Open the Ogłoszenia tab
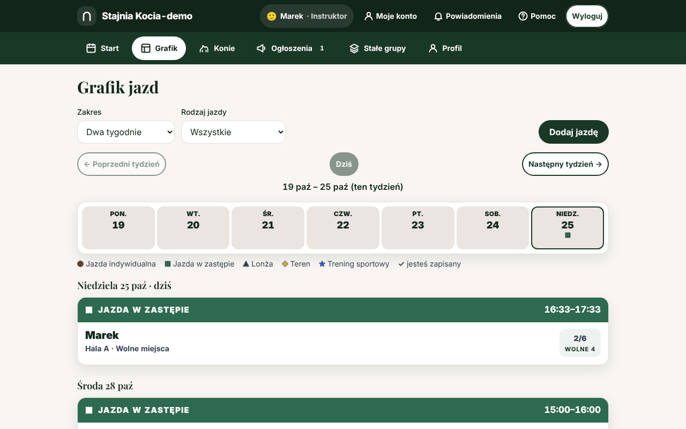This screenshot has height=429, width=686. (292, 48)
